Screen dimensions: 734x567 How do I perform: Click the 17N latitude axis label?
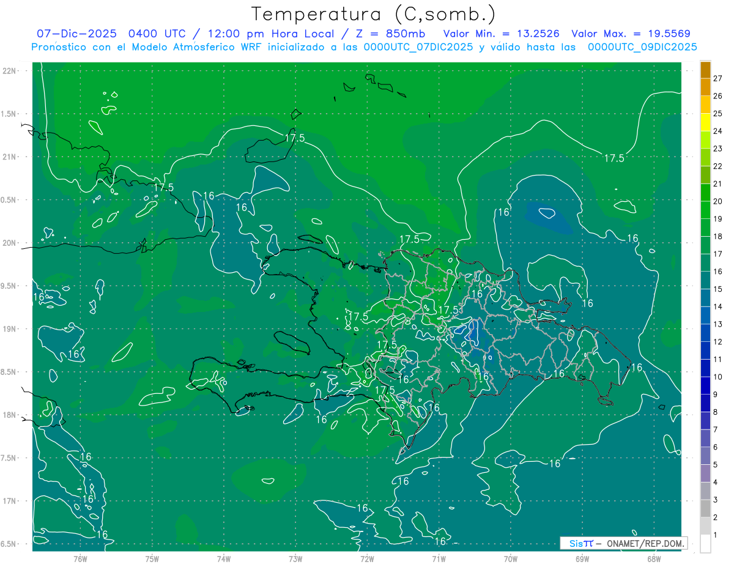tap(10, 501)
